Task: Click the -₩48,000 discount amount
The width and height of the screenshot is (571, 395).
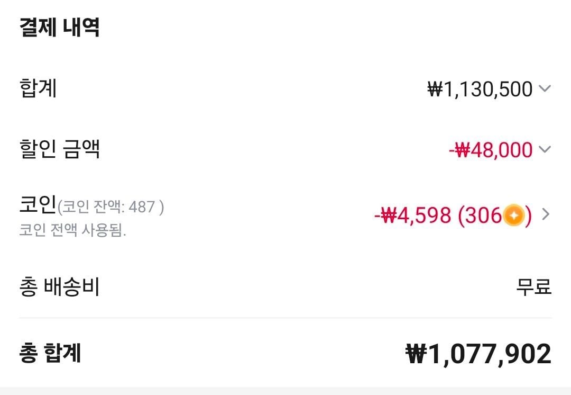Action: (x=490, y=150)
